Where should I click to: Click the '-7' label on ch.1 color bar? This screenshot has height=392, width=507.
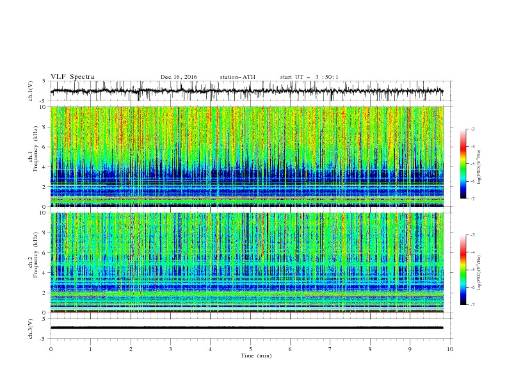pos(472,199)
